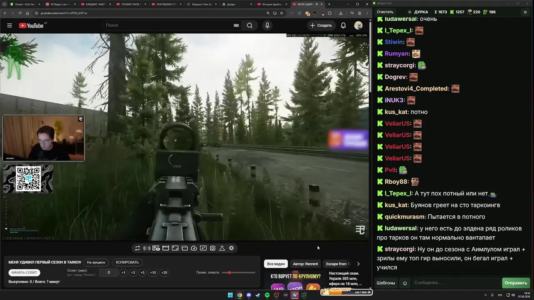Add +10 minutes to the split
This screenshot has width=534, height=300.
pyautogui.click(x=153, y=272)
